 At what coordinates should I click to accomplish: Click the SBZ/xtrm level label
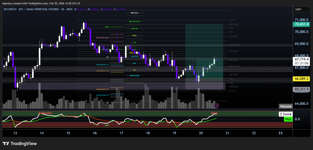coord(134,12)
